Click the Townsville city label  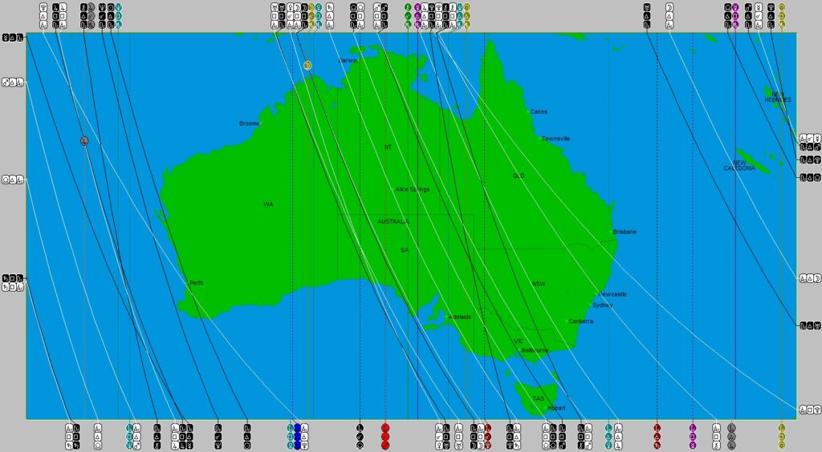(x=555, y=139)
